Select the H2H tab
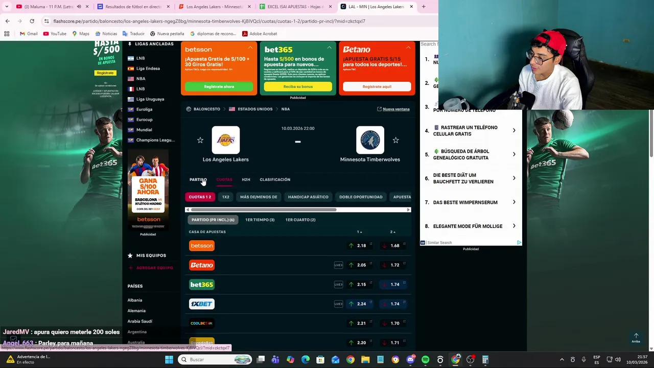The image size is (654, 368). point(246,179)
